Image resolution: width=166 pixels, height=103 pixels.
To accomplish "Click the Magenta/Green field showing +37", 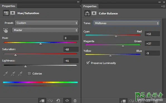I will point(152,43).
